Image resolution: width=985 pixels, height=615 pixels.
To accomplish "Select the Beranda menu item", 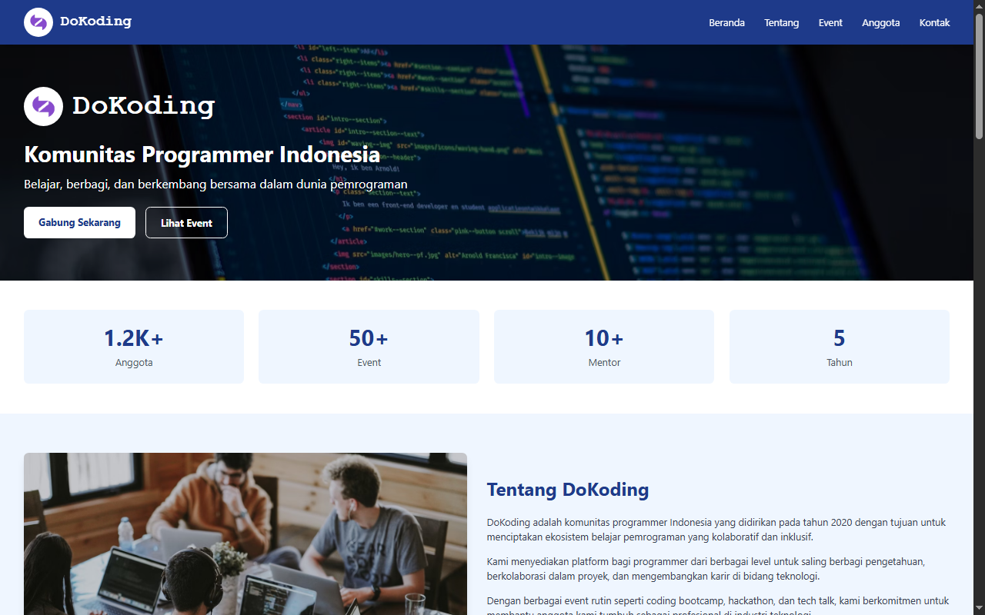I will 726,22.
